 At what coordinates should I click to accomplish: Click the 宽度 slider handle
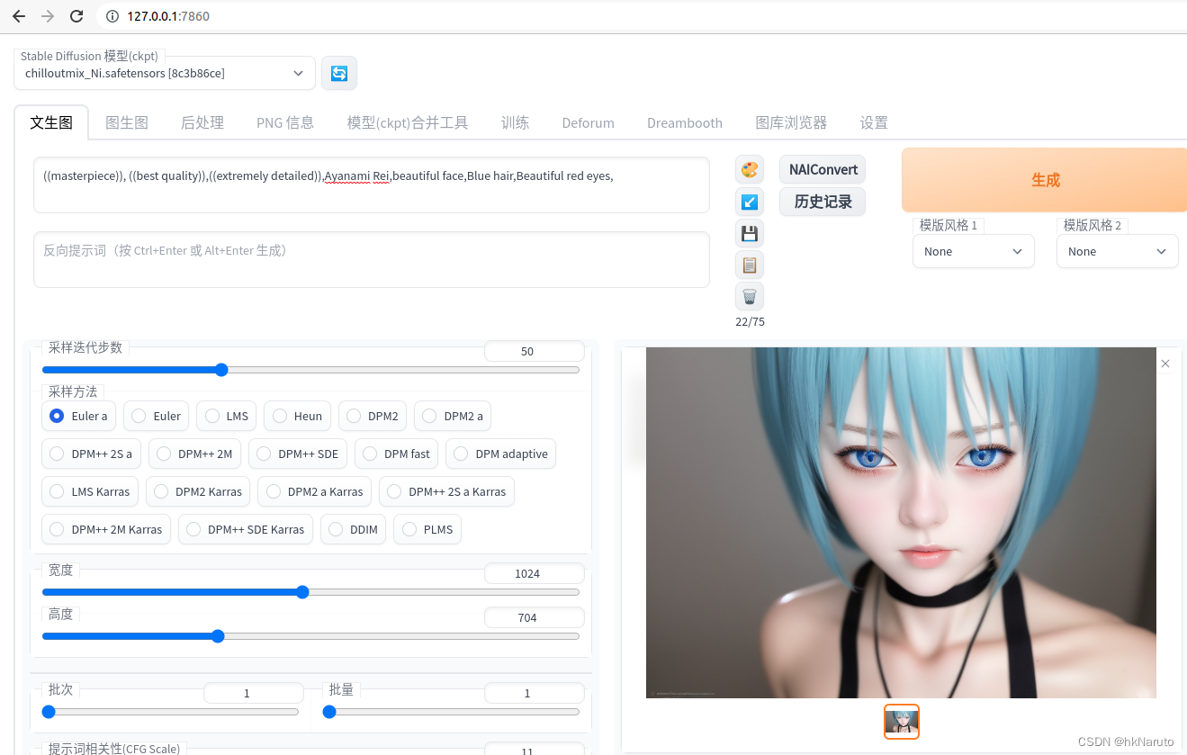(302, 592)
